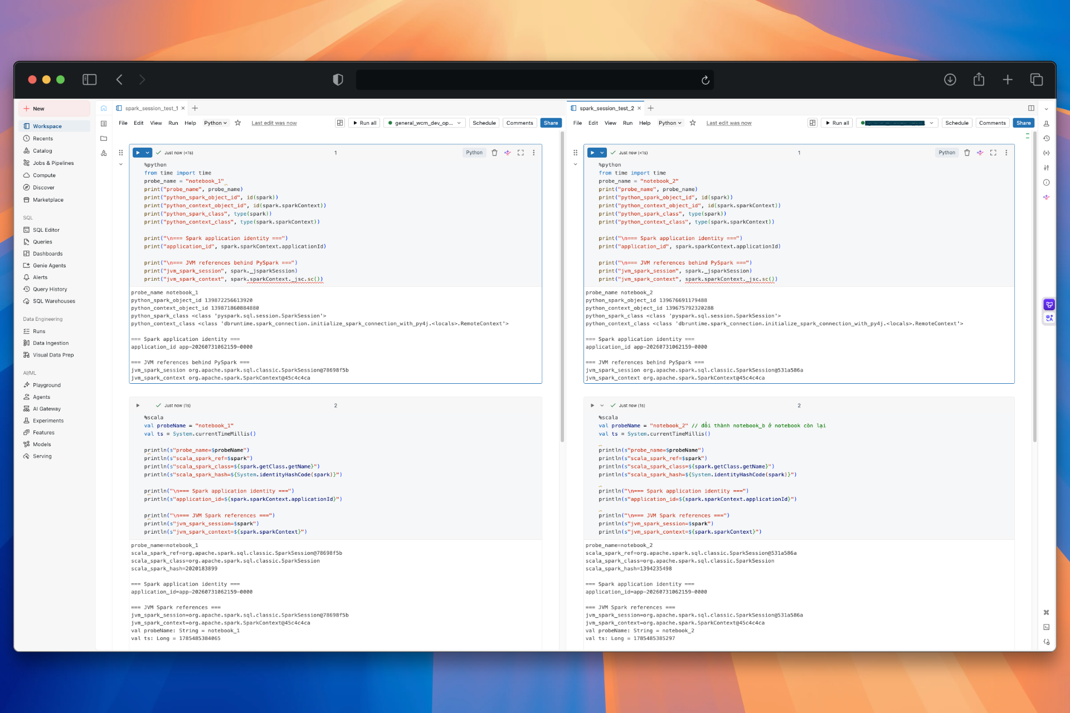The width and height of the screenshot is (1070, 713).
Task: Open Edit menu in spark_session_test_2
Action: coord(593,123)
